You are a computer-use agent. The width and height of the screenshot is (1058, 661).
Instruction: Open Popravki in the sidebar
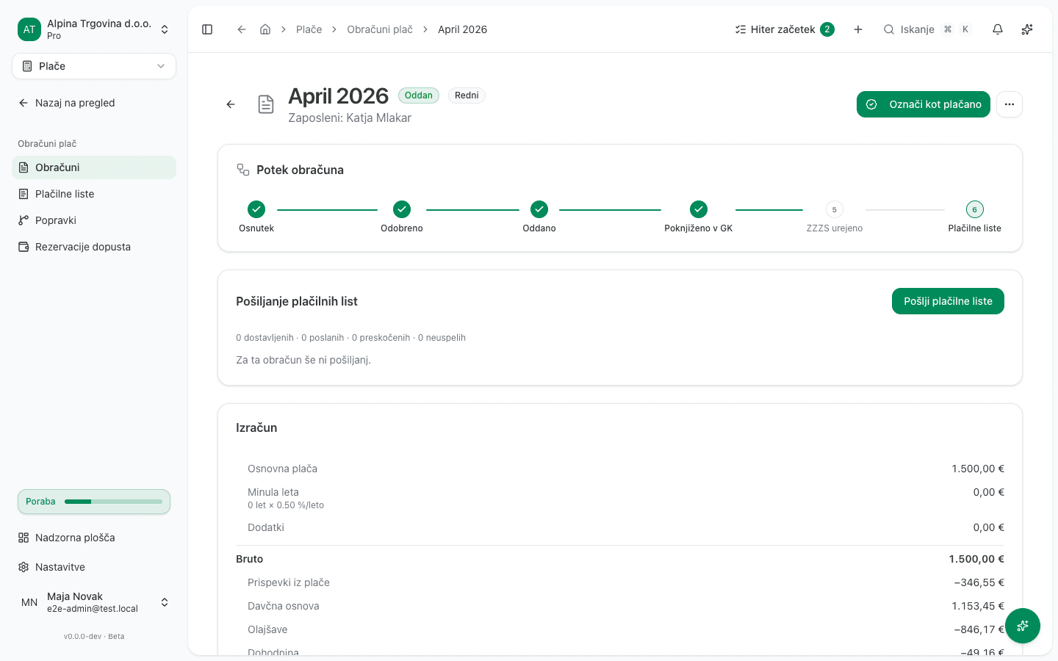(94, 220)
